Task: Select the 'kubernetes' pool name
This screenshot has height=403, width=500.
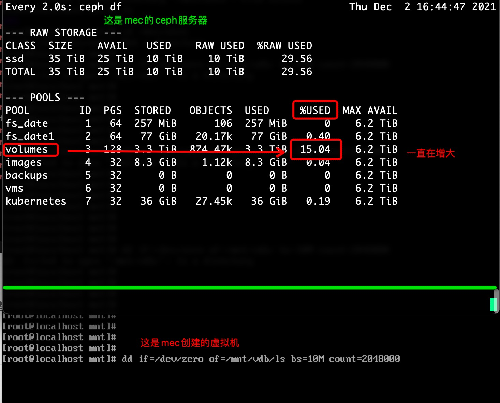Action: 36,201
